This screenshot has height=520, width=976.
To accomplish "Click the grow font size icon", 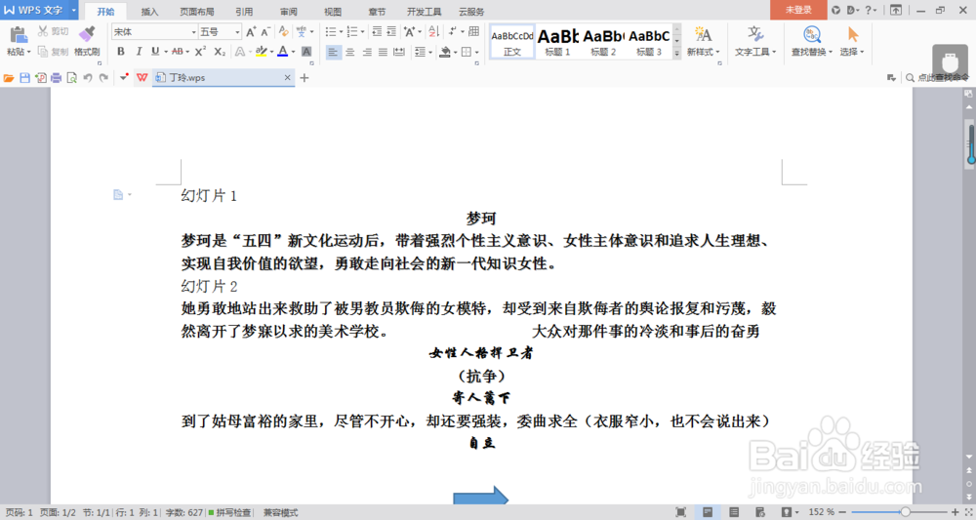I will pyautogui.click(x=251, y=32).
